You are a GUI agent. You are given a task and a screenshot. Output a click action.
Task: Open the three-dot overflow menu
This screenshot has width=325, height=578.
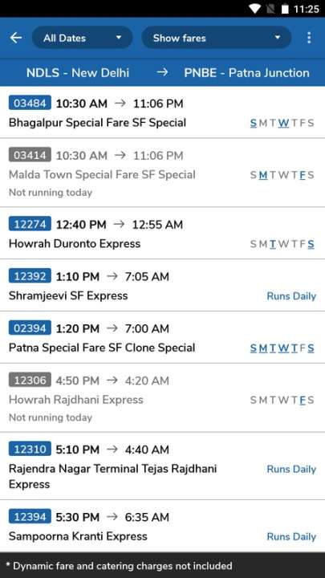(309, 38)
